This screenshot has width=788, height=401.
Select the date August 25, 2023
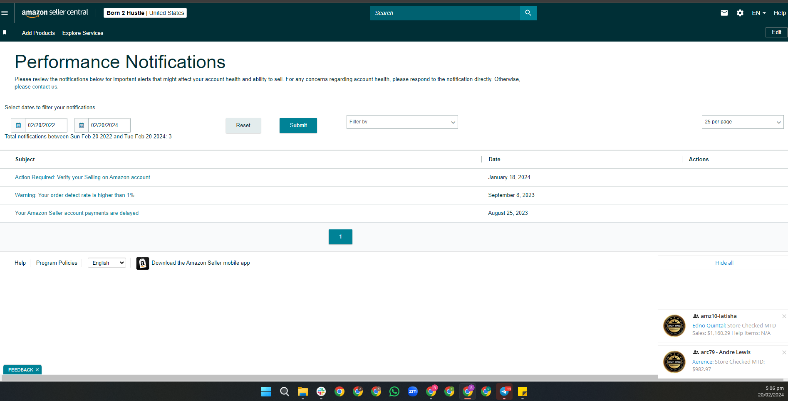coord(508,213)
